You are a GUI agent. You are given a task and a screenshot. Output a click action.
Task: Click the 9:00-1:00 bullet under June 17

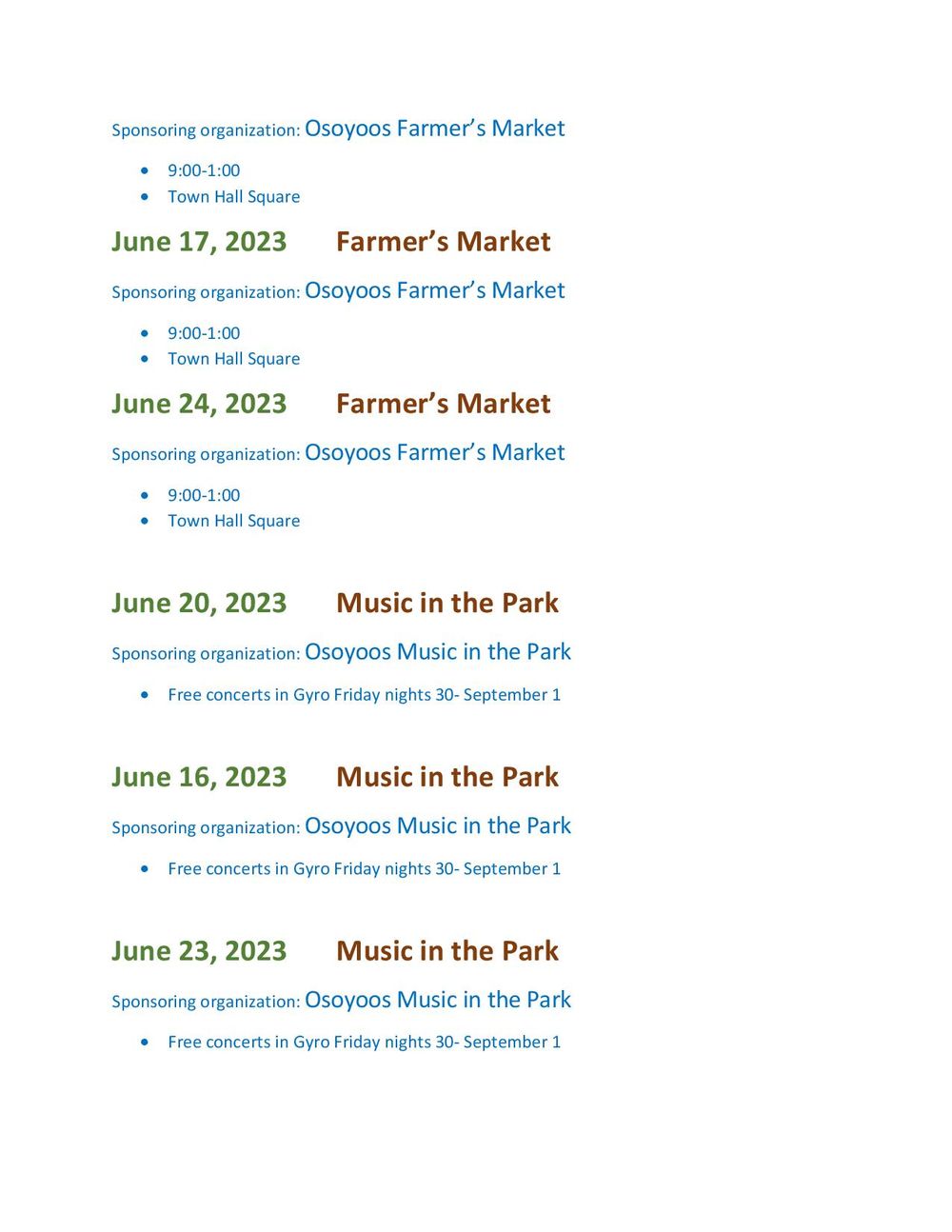click(x=204, y=333)
